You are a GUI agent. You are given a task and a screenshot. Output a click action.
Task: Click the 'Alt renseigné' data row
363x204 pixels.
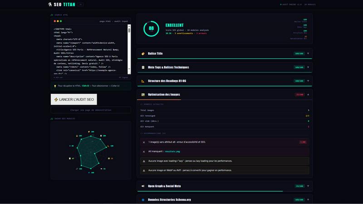coord(225,116)
